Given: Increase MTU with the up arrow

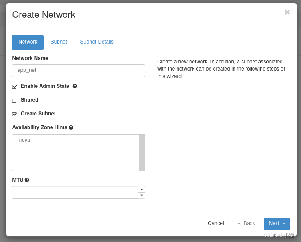Looking at the screenshot, I should pos(141,190).
